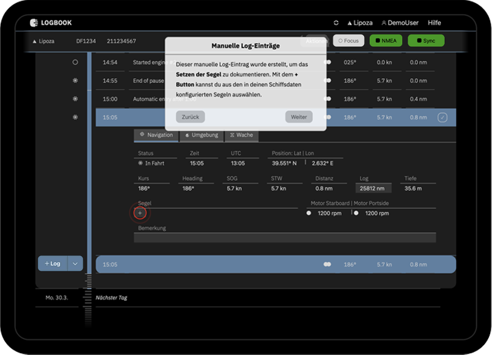Click the call sign DF1234
492x355 pixels.
point(86,41)
